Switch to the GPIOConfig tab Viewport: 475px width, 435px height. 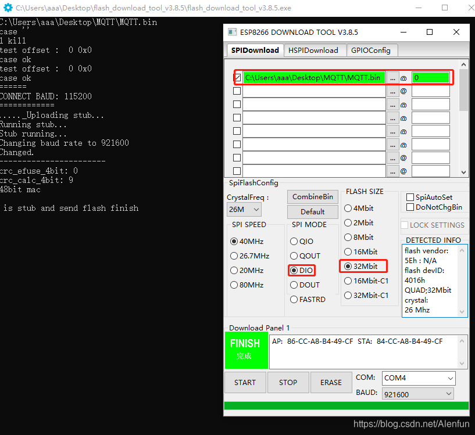[x=371, y=51]
